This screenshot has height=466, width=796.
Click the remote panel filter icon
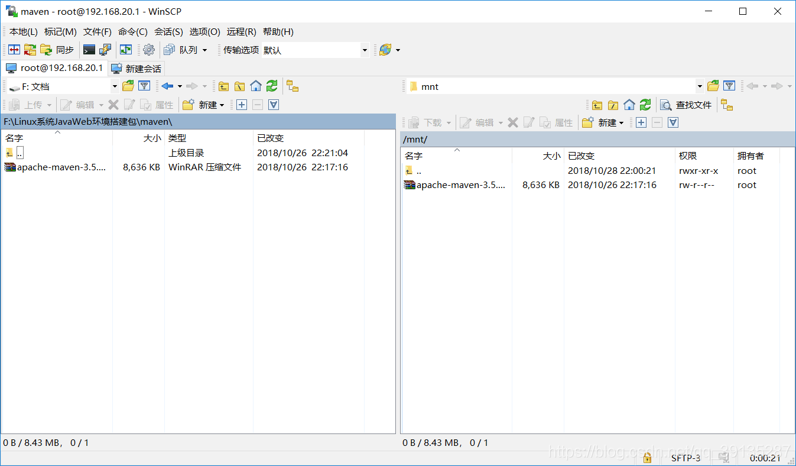(x=729, y=86)
